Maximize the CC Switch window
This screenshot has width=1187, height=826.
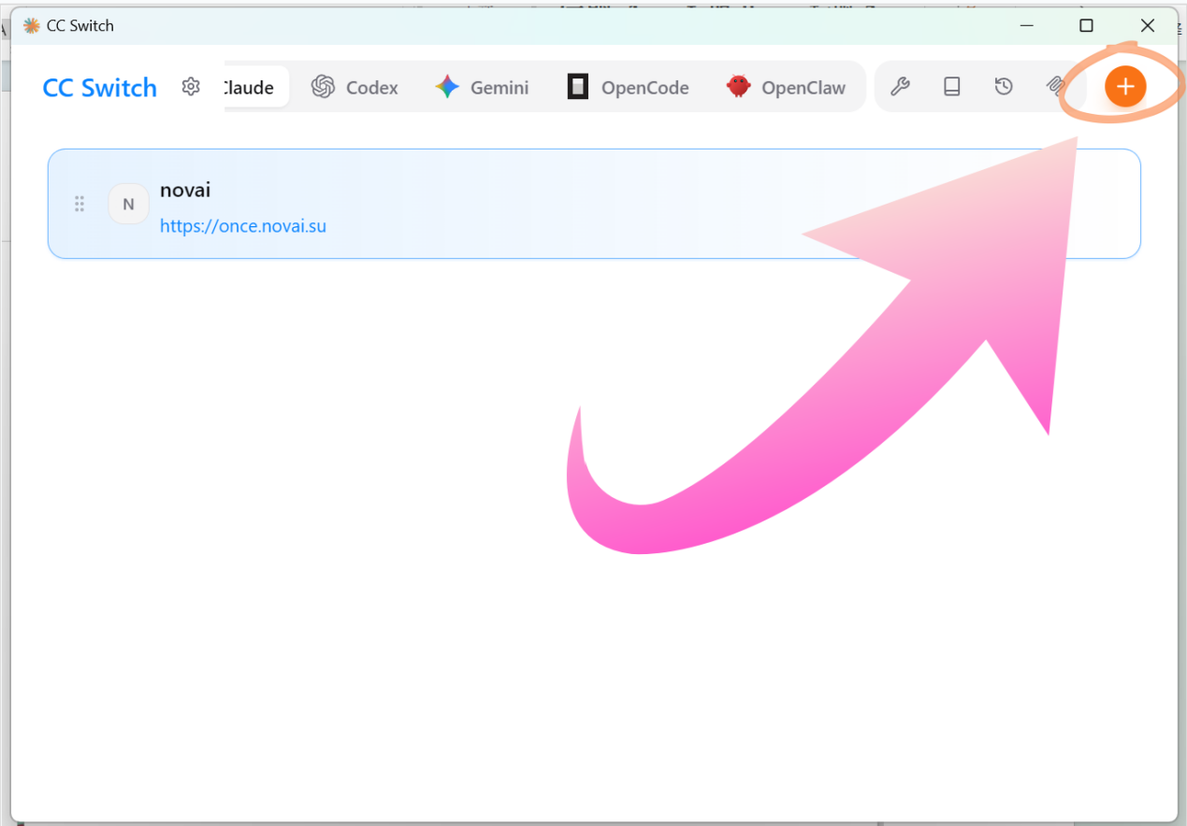point(1086,26)
